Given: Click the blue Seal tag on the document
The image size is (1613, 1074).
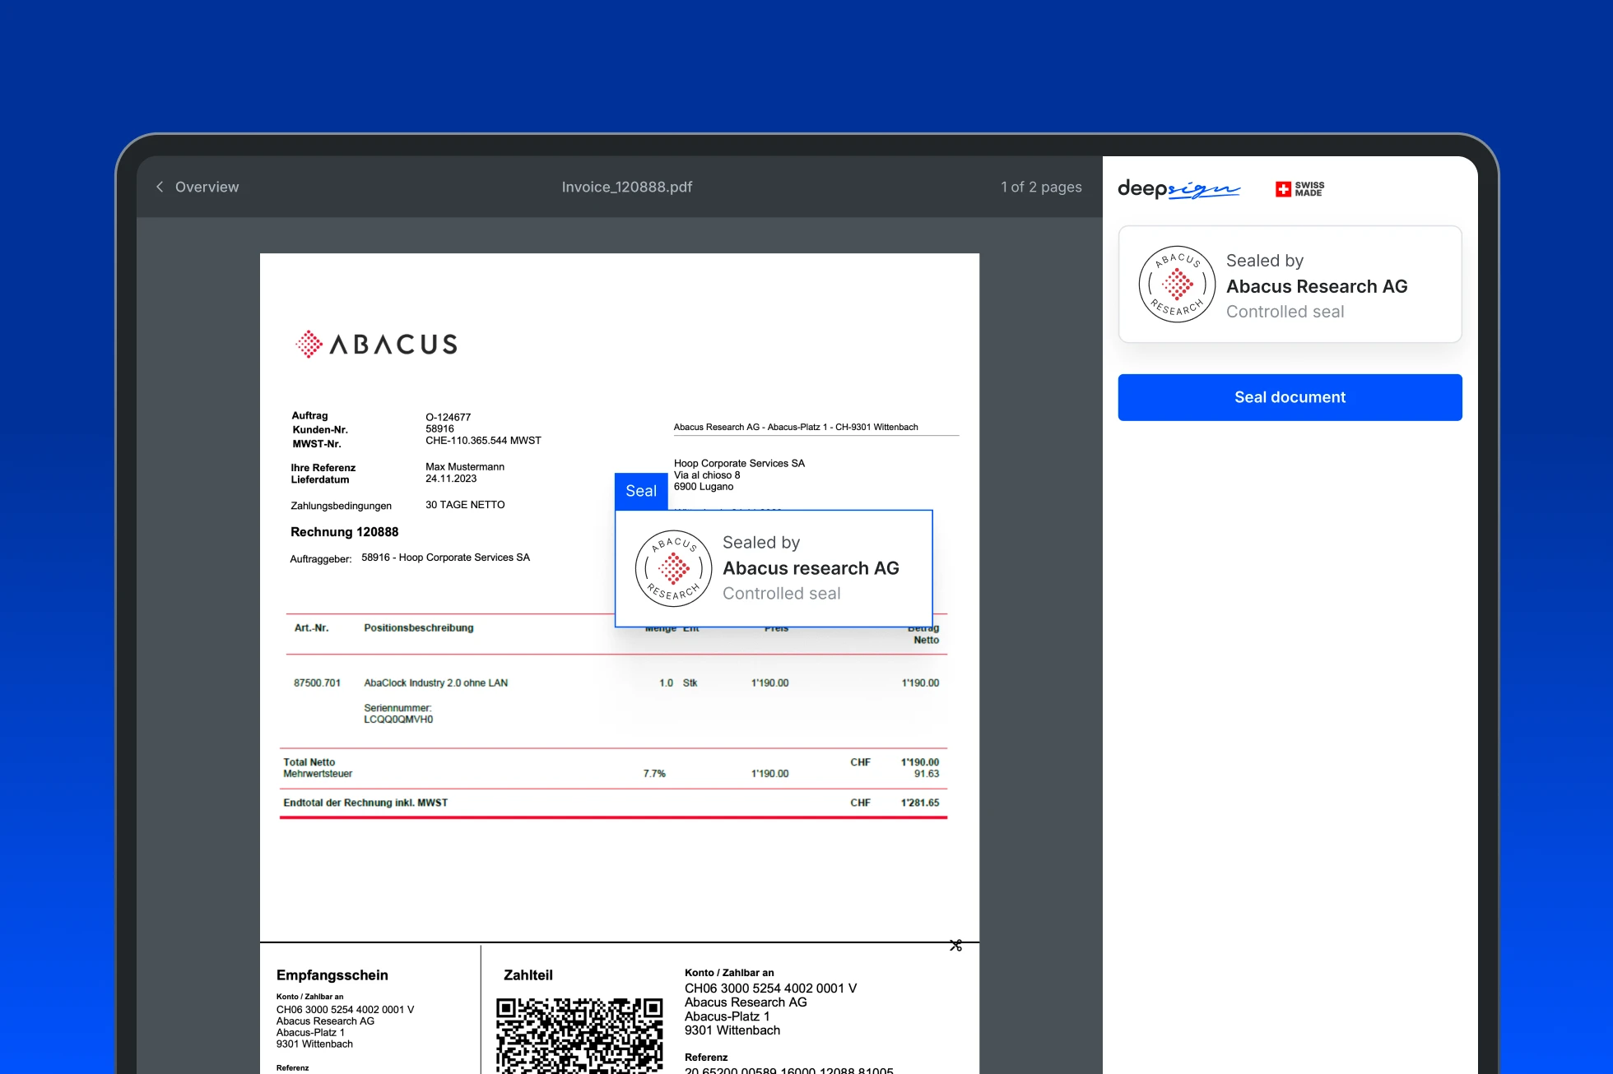Looking at the screenshot, I should (640, 491).
